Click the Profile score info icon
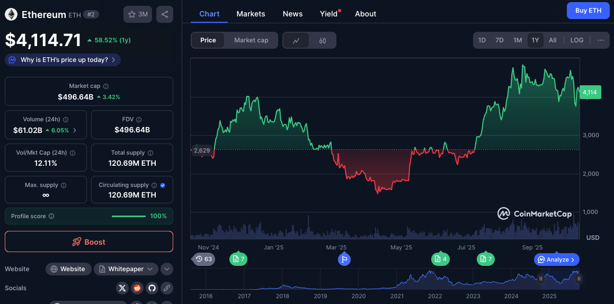Viewport: 614px width, 304px height. 51,216
